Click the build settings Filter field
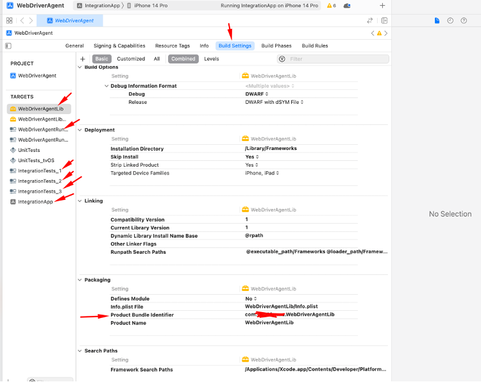This screenshot has height=382, width=481. [333, 59]
